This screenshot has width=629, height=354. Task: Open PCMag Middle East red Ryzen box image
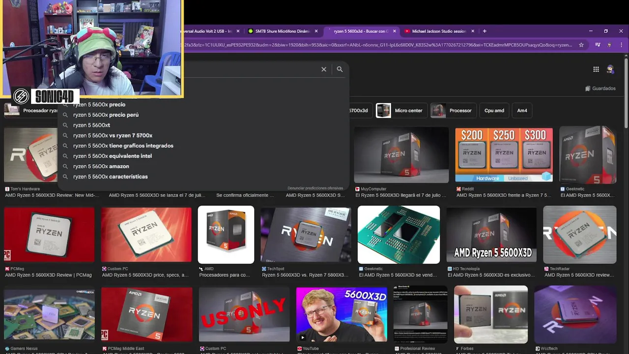pos(146,315)
